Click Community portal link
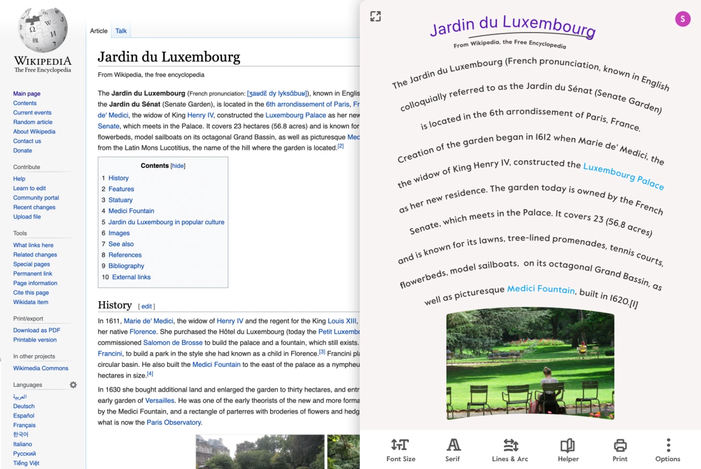The image size is (701, 469). pos(36,198)
